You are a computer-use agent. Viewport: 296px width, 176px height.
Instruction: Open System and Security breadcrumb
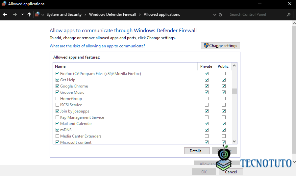[x=64, y=14]
